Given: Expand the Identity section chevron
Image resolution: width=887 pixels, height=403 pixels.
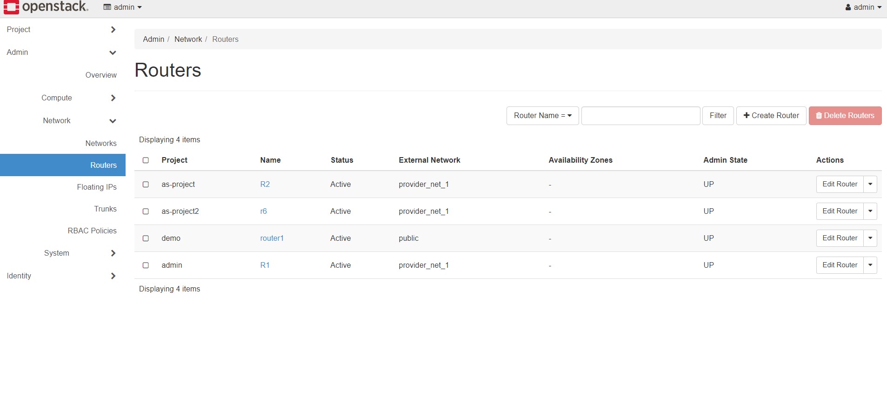Looking at the screenshot, I should coord(113,276).
